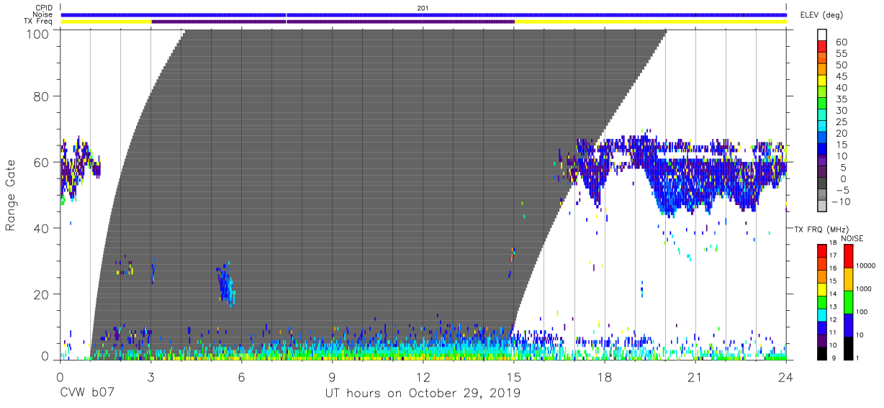Click the yellow TX Freq strip after hour 15
This screenshot has width=884, height=408.
point(651,22)
